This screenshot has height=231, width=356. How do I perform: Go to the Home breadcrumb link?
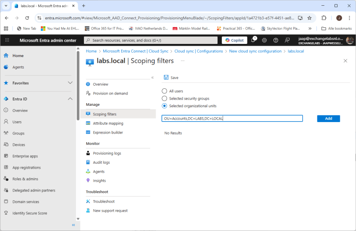click(x=91, y=51)
